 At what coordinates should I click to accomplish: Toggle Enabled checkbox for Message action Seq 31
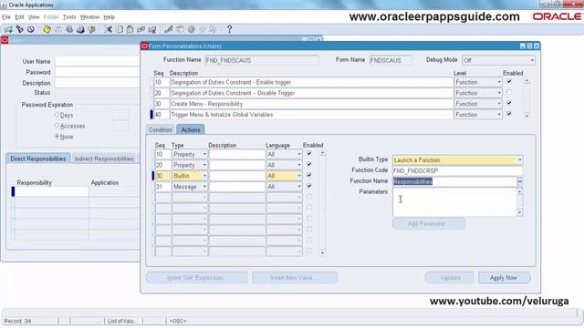[x=309, y=186]
